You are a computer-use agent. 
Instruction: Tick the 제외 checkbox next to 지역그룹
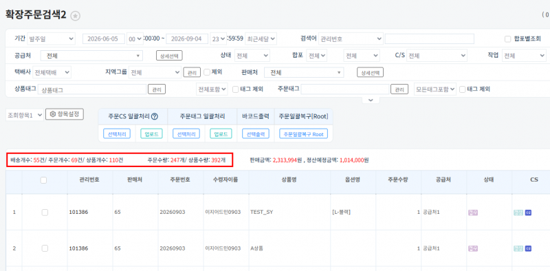point(207,72)
